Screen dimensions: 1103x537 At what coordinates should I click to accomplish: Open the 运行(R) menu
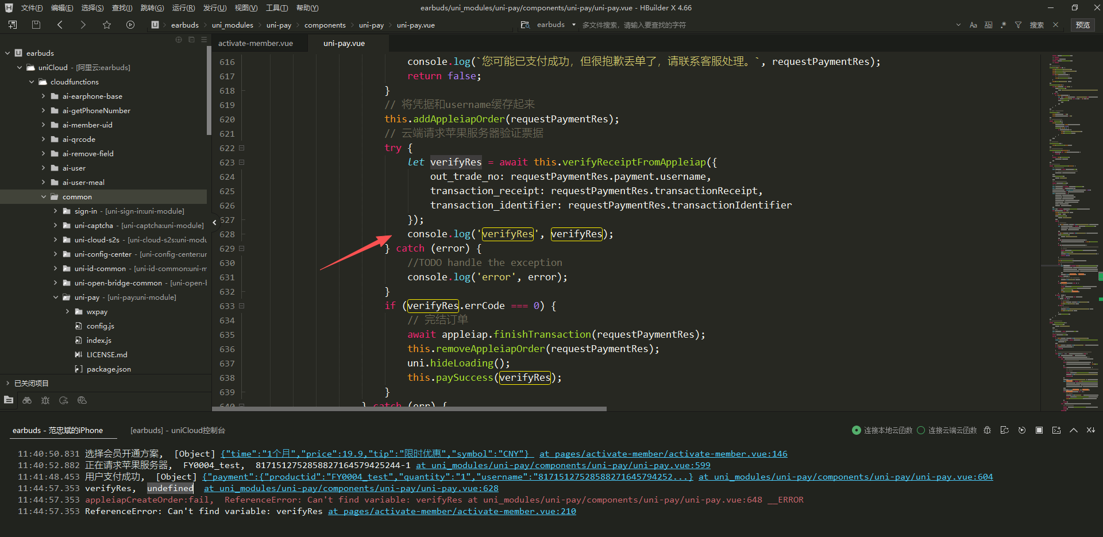point(183,8)
